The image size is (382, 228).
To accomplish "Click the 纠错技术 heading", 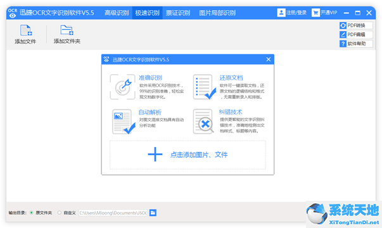I will 231,112.
